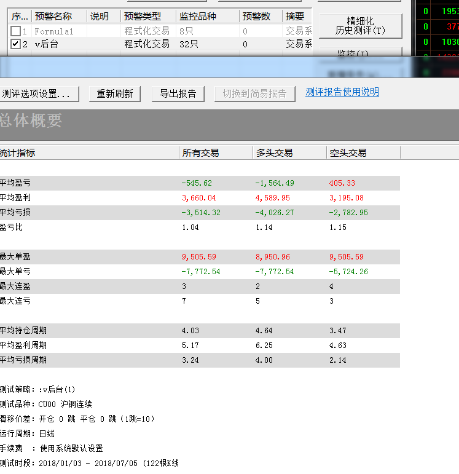The height and width of the screenshot is (474, 459).
Task: Click value 4,589.95
Action: (x=273, y=198)
